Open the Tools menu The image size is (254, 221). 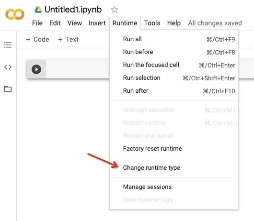[152, 23]
